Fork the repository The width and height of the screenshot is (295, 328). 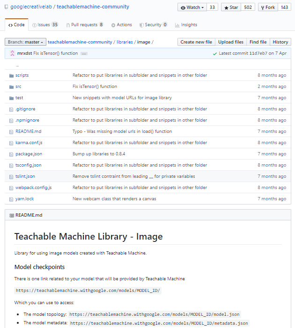(x=268, y=7)
